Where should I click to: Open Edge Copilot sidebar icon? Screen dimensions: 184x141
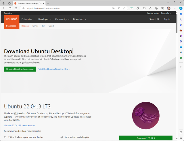(181, 8)
